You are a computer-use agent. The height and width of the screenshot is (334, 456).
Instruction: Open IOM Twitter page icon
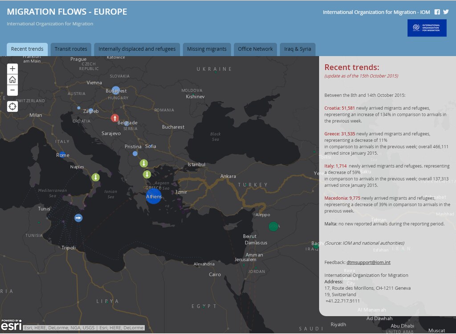pos(446,12)
